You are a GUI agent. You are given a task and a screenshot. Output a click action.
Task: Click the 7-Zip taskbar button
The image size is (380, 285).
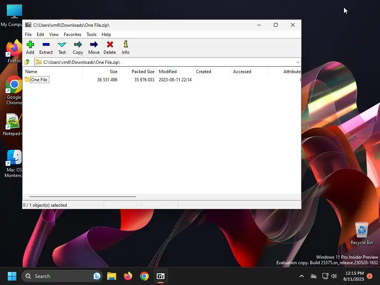161,276
